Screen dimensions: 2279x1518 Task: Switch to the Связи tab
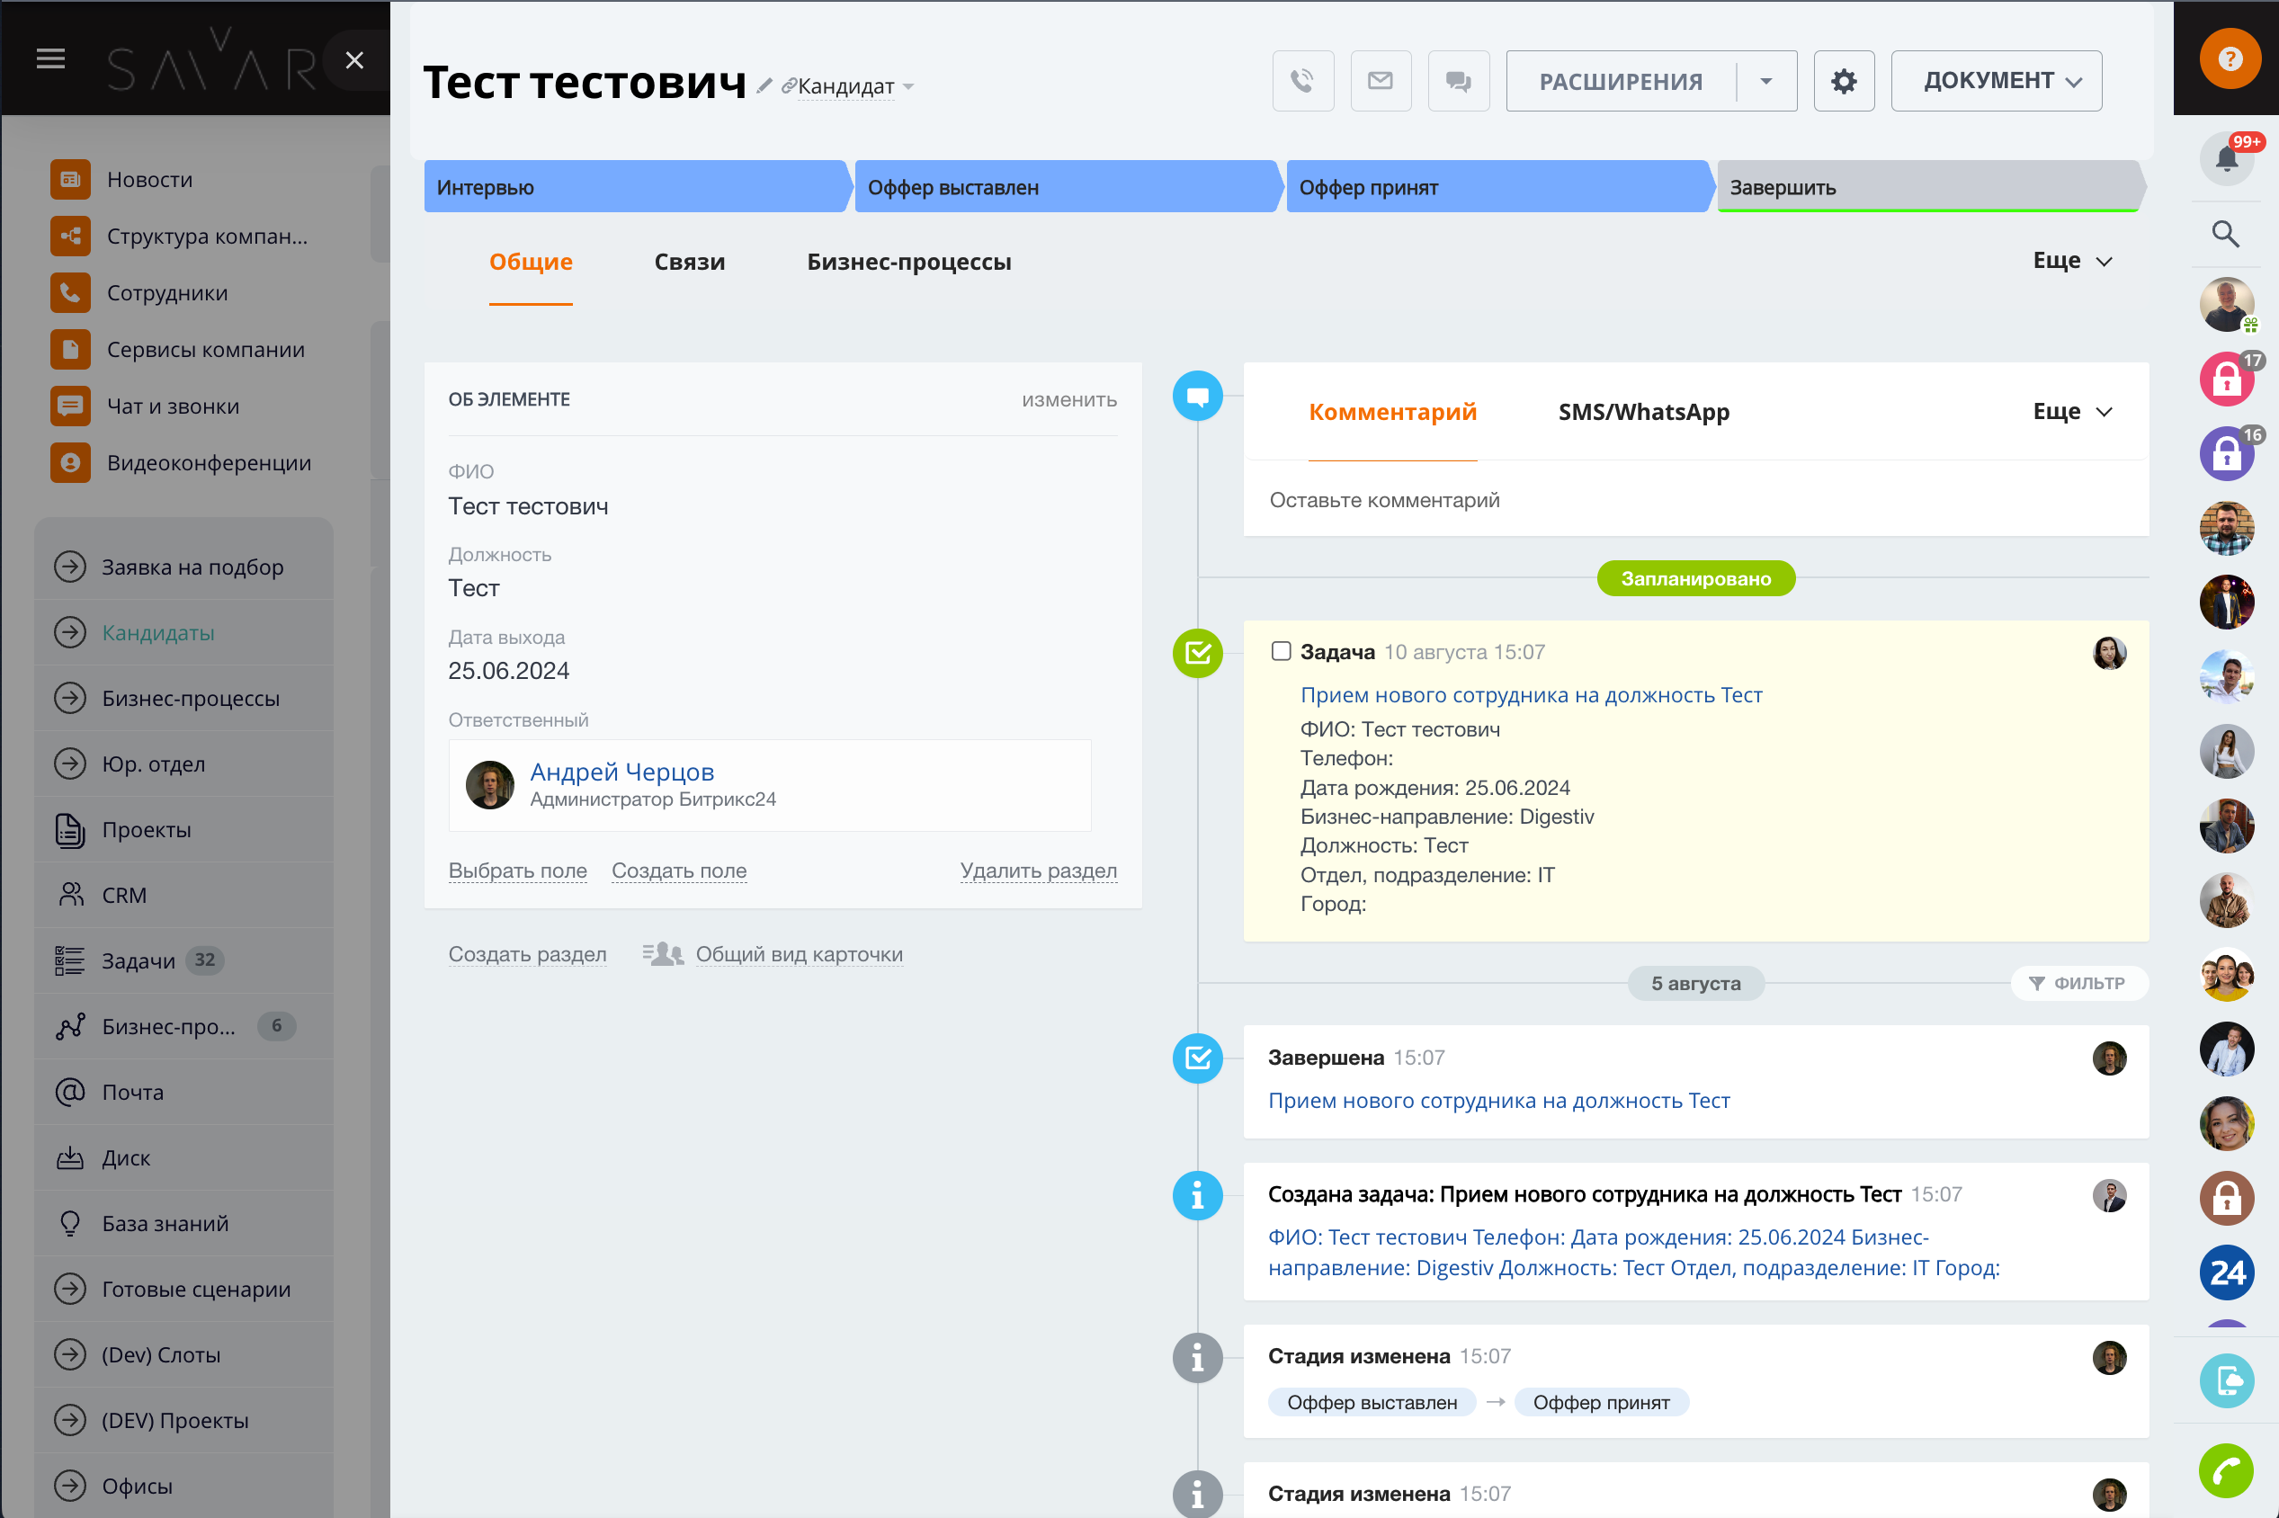689,262
